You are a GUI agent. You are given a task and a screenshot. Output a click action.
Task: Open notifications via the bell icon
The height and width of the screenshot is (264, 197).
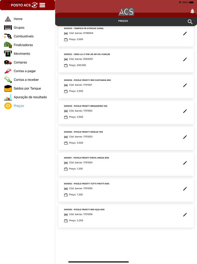click(192, 11)
